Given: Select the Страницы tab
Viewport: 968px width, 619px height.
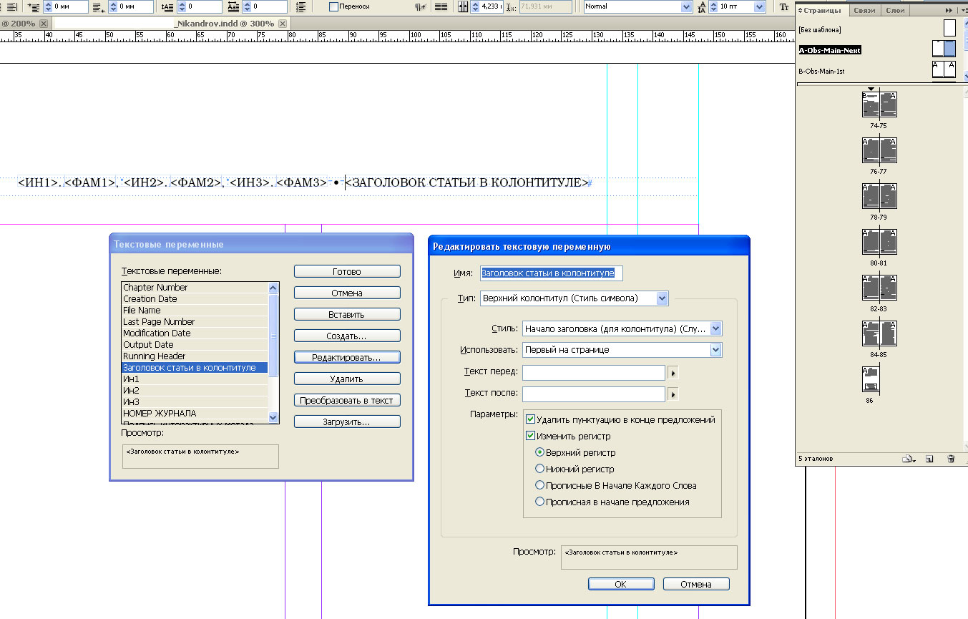Looking at the screenshot, I should pos(823,11).
